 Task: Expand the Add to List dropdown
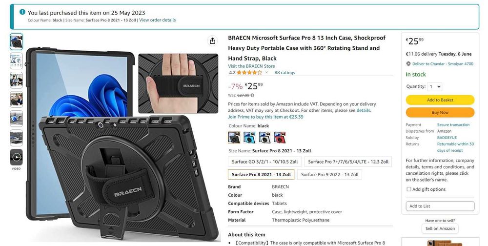coord(440,206)
